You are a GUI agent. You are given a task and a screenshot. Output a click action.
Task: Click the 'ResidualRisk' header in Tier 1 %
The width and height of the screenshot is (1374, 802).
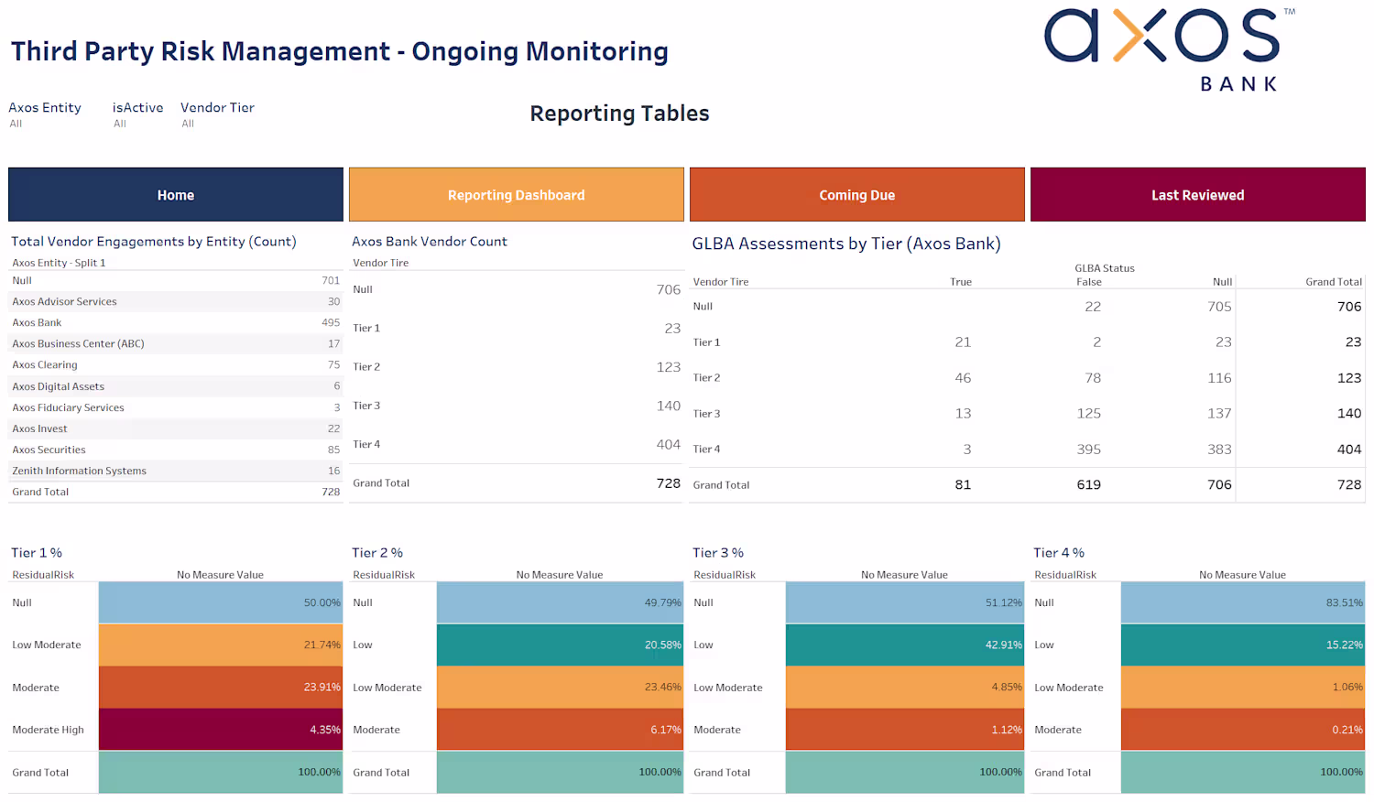click(x=43, y=575)
